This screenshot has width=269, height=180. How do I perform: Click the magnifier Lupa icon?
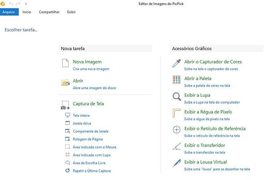click(177, 97)
